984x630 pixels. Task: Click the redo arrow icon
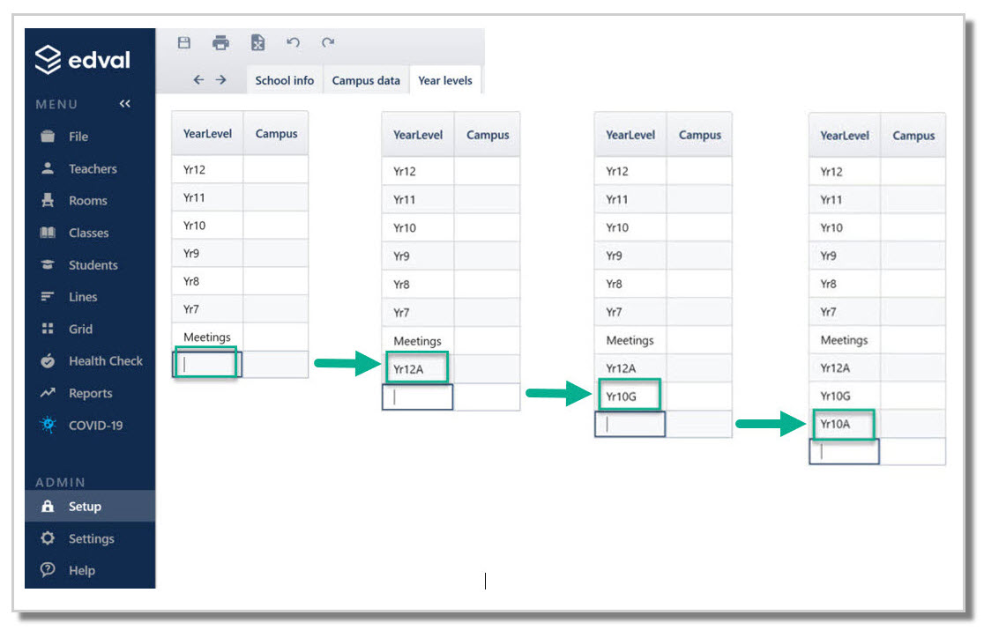coord(328,42)
